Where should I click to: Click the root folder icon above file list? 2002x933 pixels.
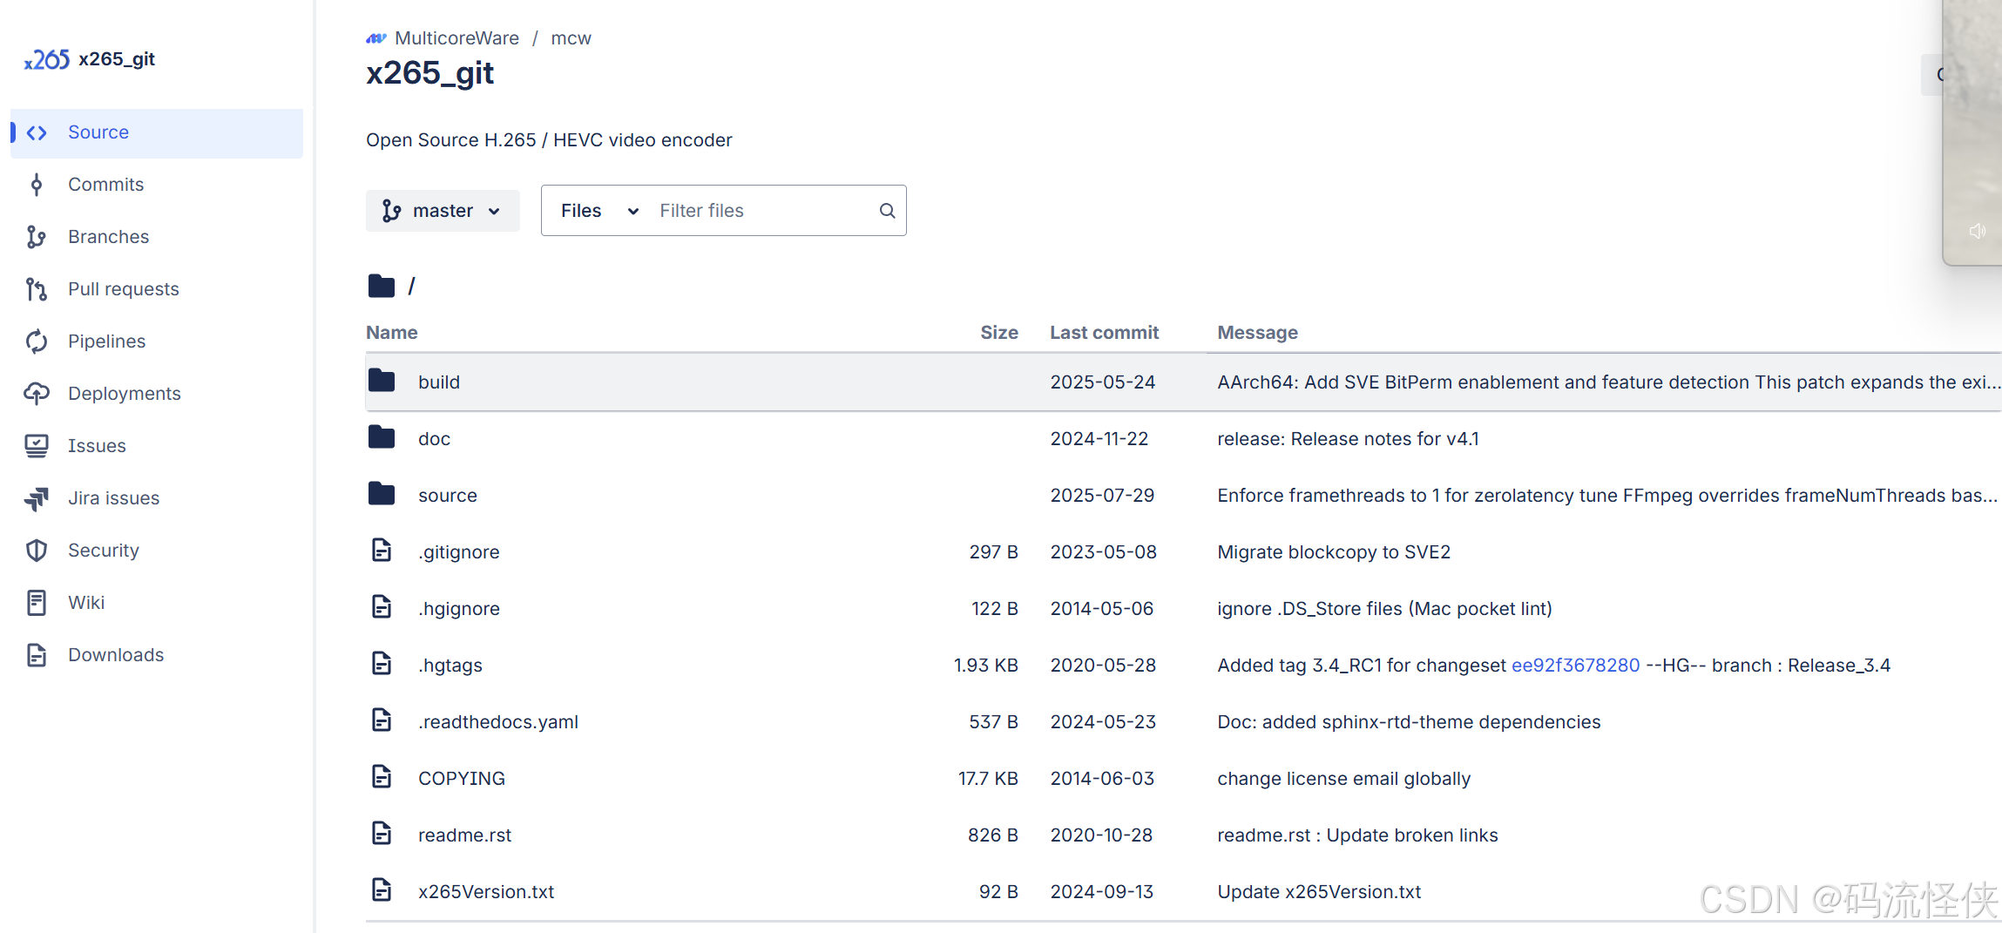(382, 286)
